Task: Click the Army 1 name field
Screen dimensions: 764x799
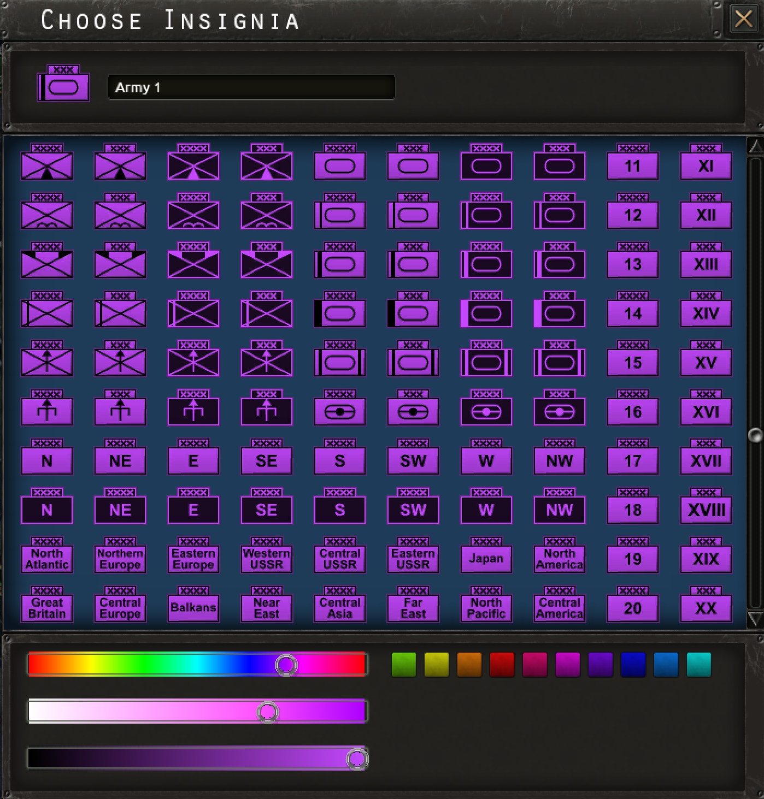Action: click(x=251, y=87)
